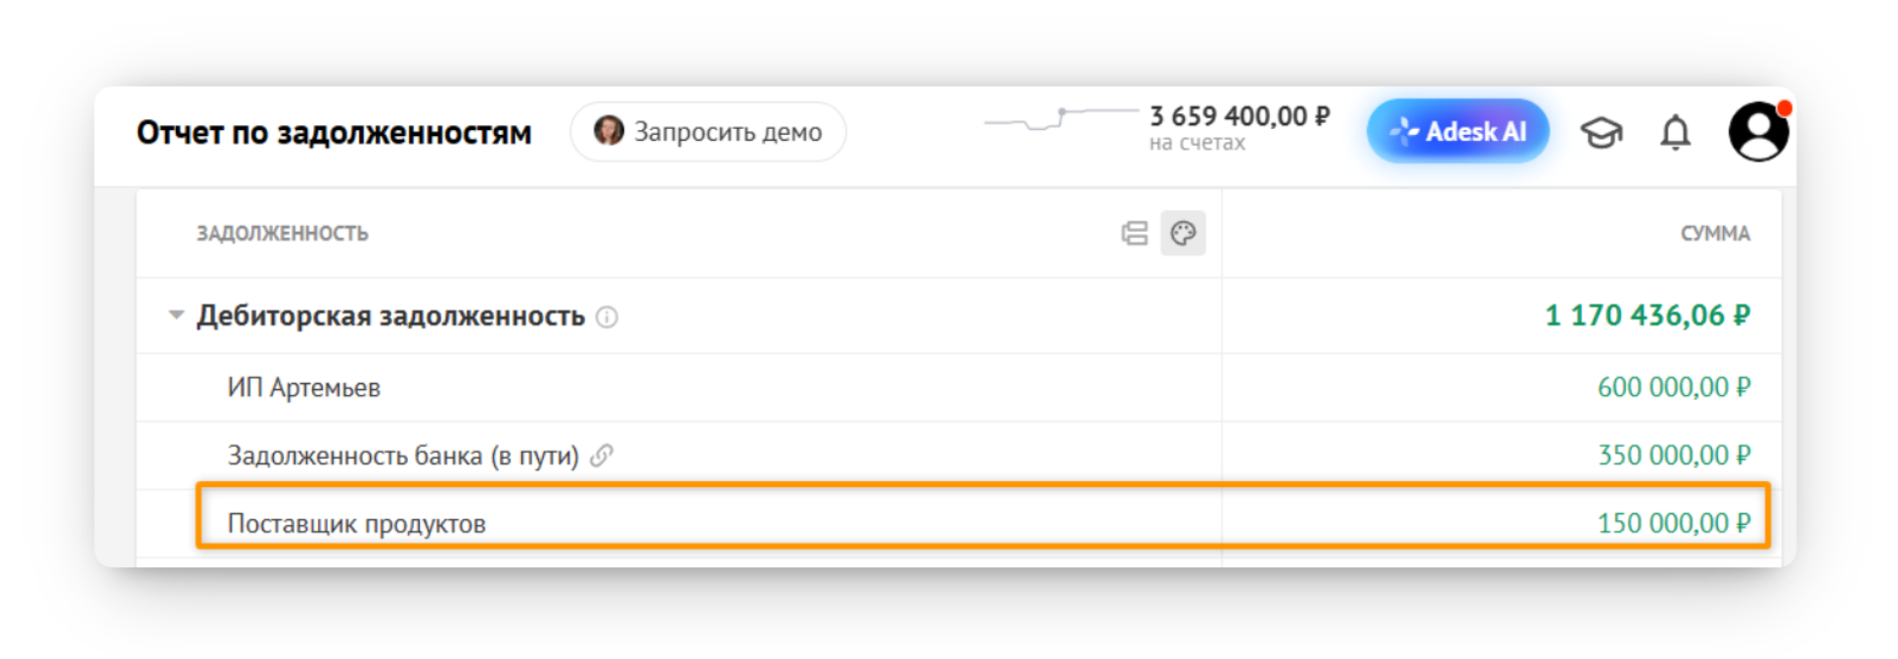The height and width of the screenshot is (659, 1898).
Task: Click info icon next to Дебиторская задолженность
Action: (x=607, y=317)
